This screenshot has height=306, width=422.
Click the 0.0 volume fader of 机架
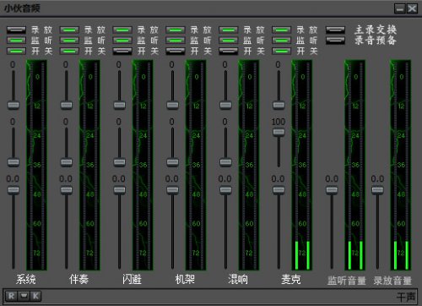coord(172,190)
